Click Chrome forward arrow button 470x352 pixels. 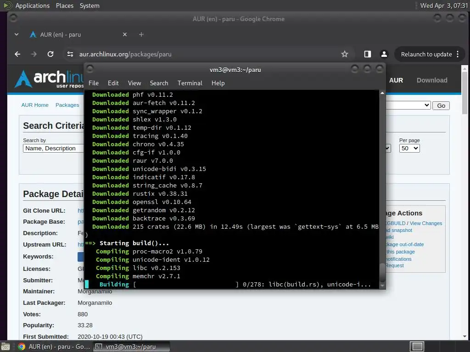coord(34,54)
